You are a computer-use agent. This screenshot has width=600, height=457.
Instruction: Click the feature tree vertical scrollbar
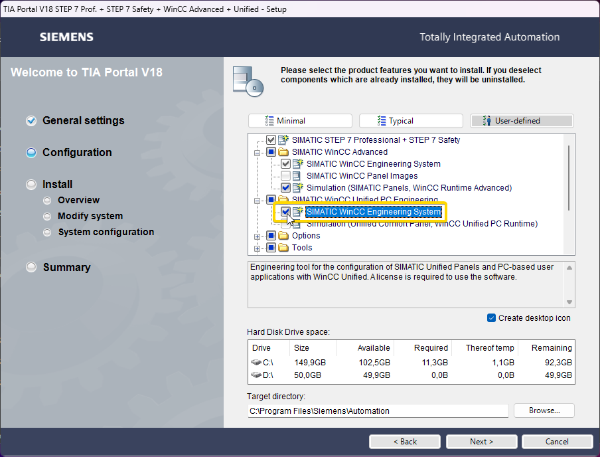coord(569,178)
